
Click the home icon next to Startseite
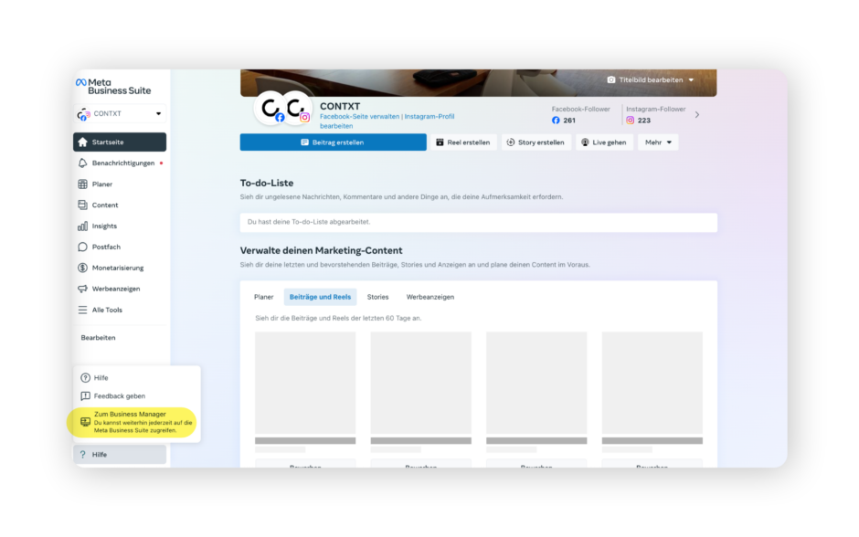point(83,142)
